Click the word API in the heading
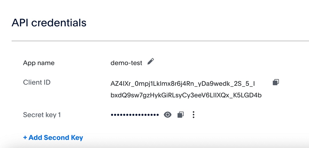 pyautogui.click(x=20, y=23)
